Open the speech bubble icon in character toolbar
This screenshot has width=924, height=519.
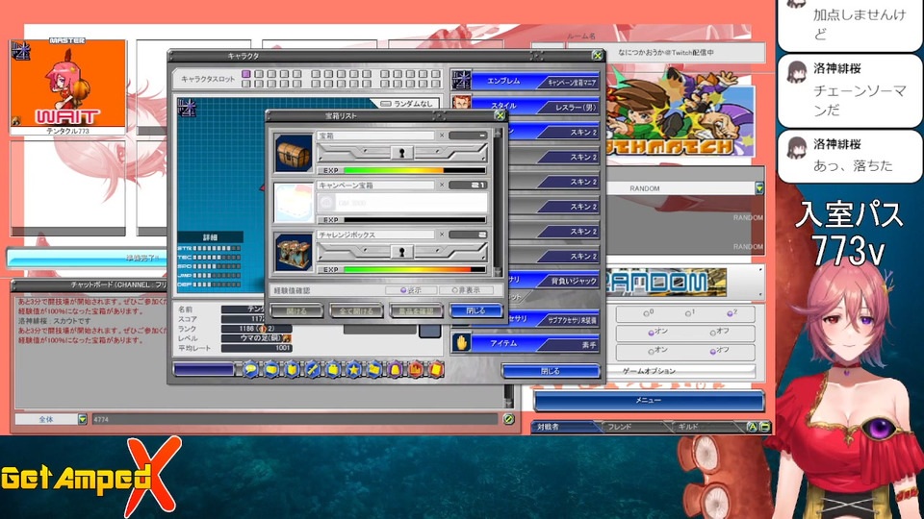pos(250,369)
